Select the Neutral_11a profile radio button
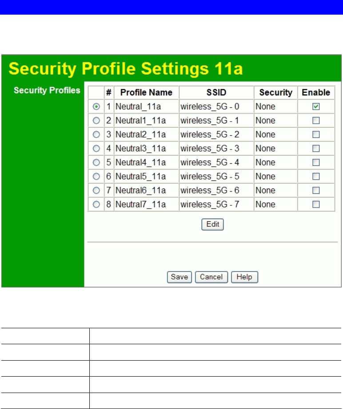343x409 pixels. click(x=96, y=106)
